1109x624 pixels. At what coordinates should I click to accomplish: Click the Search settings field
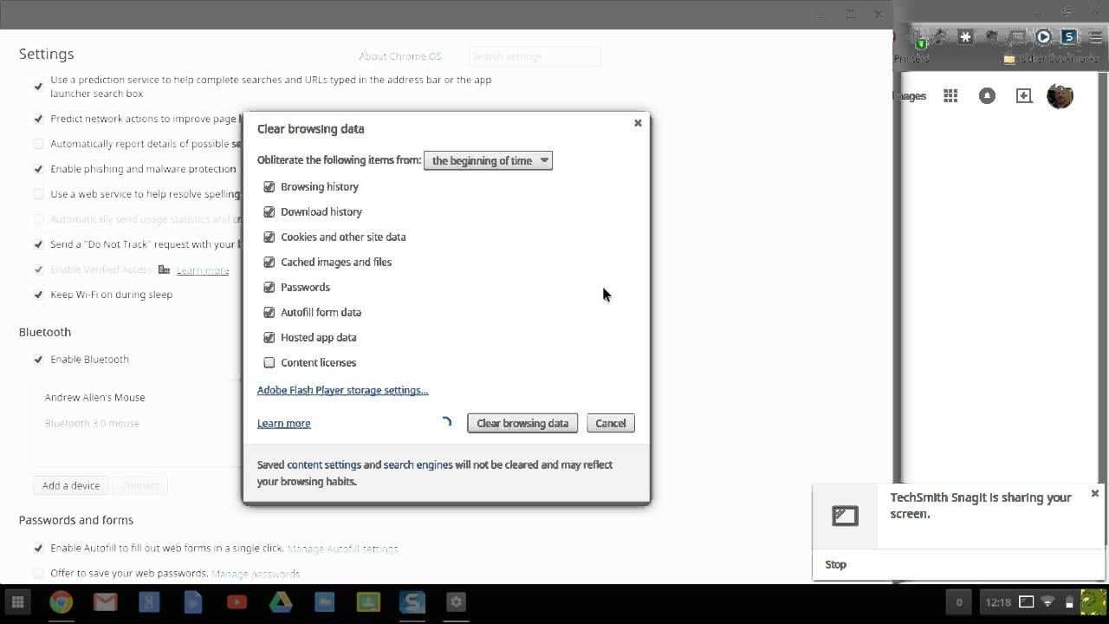(x=535, y=56)
